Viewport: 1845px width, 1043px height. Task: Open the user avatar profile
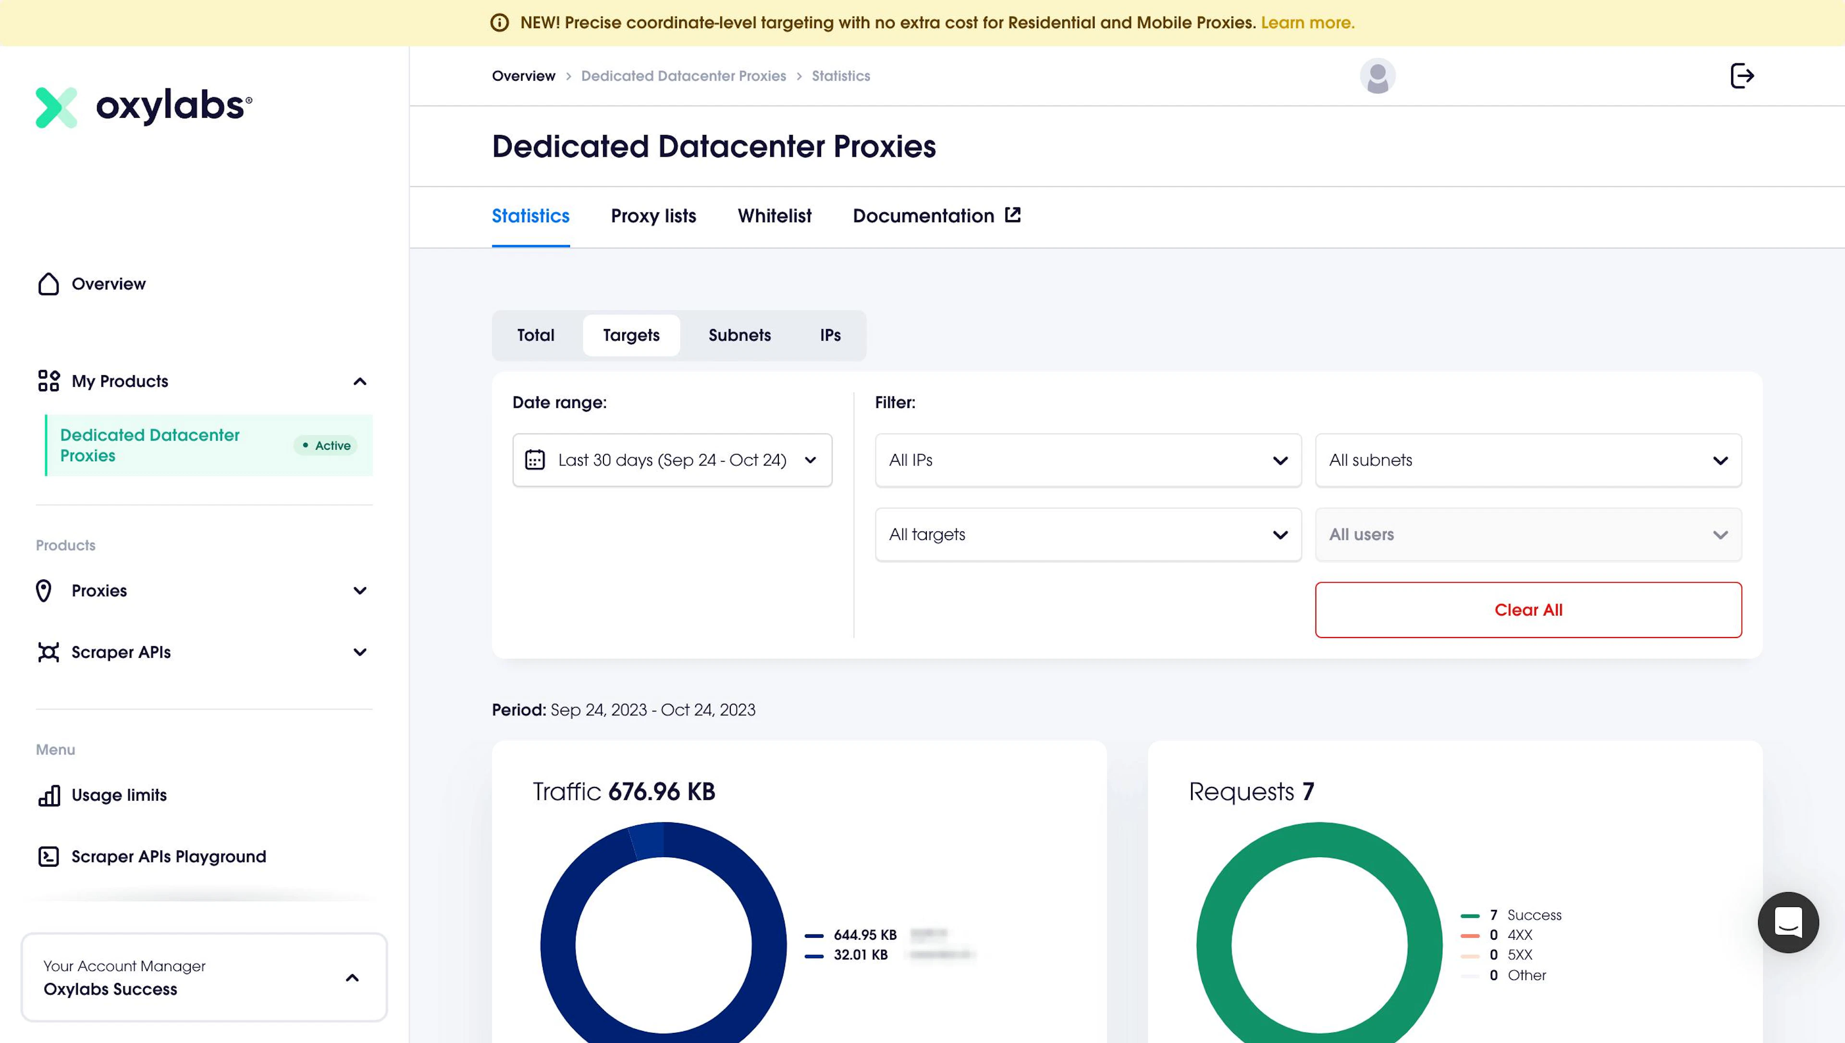pyautogui.click(x=1378, y=76)
